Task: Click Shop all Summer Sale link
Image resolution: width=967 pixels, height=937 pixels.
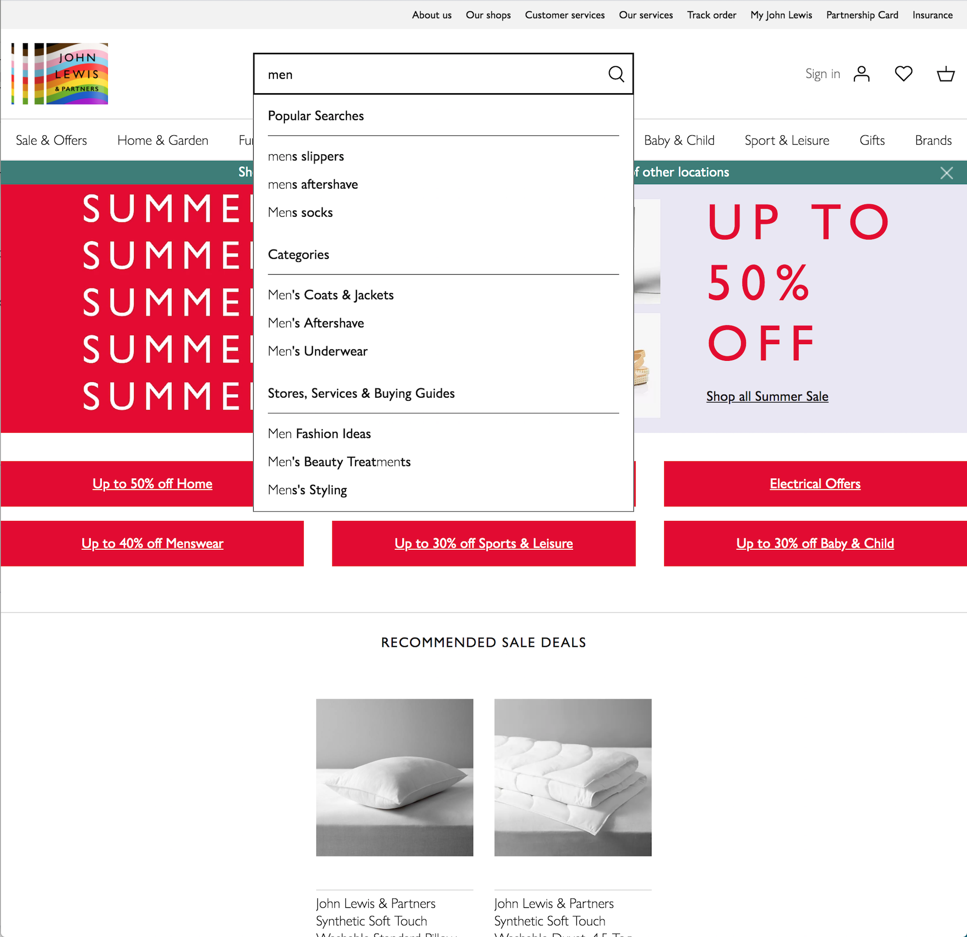Action: (x=767, y=396)
